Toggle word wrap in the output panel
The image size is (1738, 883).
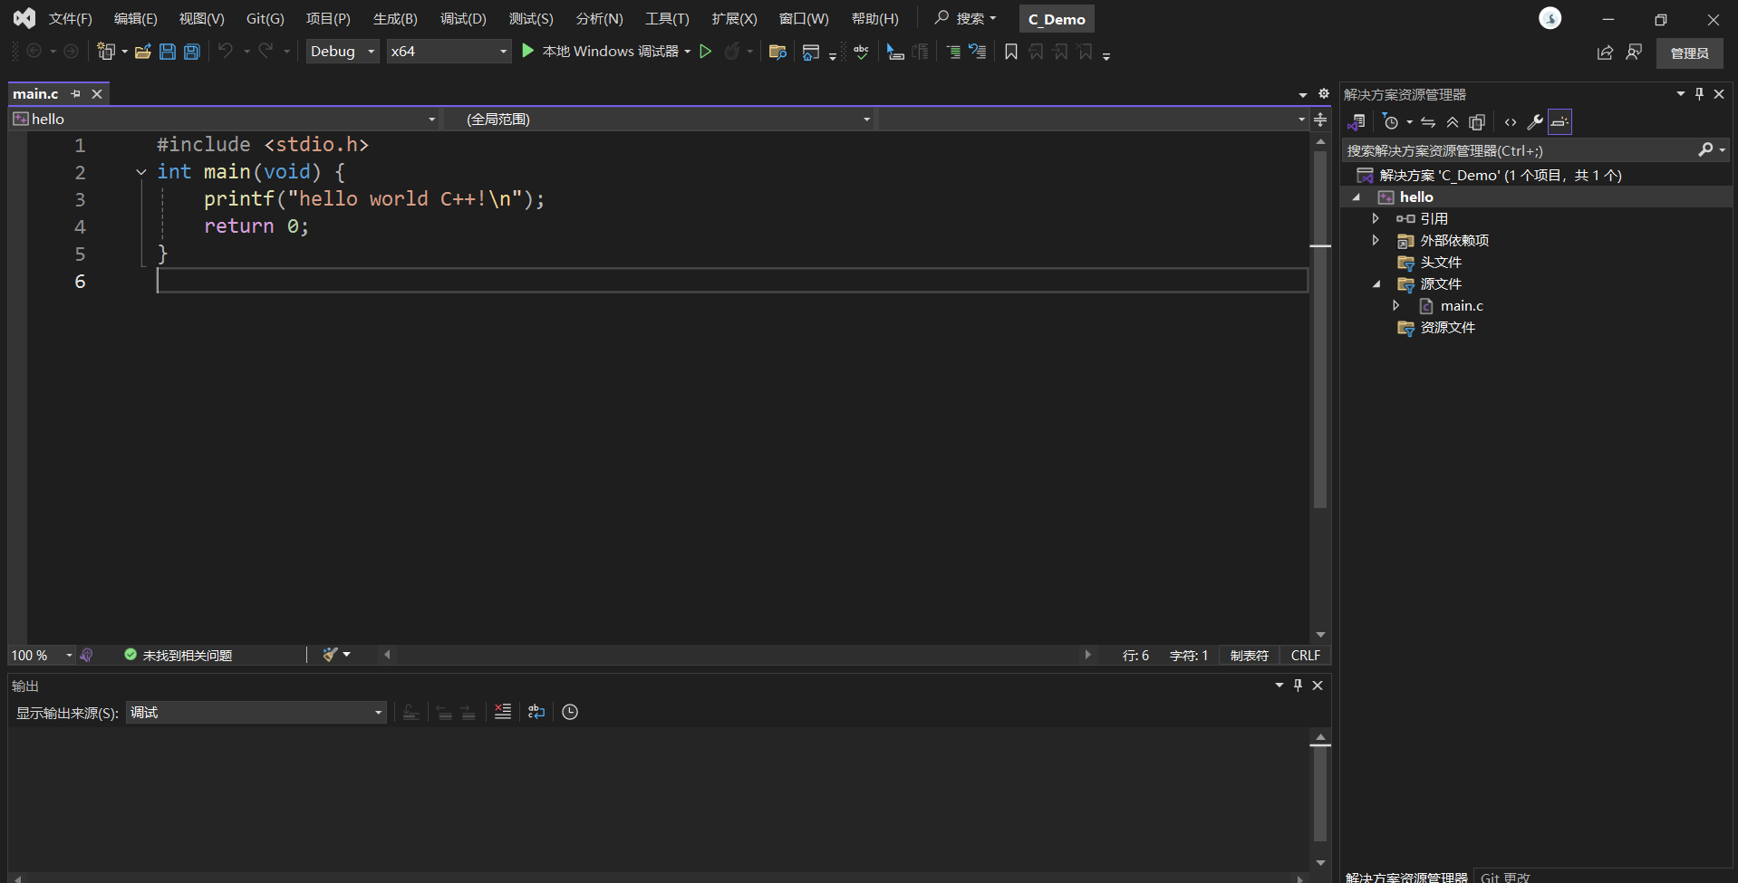point(536,712)
